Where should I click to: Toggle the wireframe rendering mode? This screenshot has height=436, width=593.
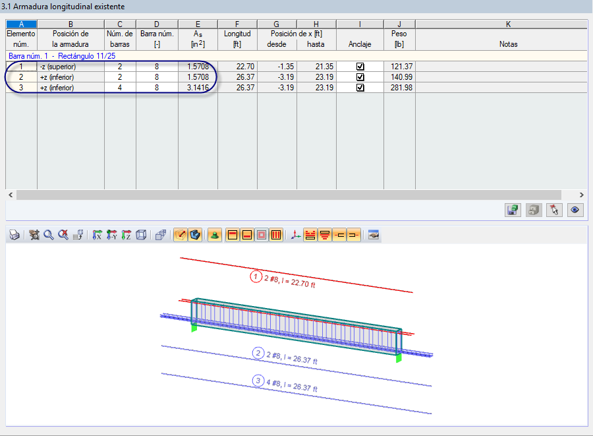coord(180,235)
